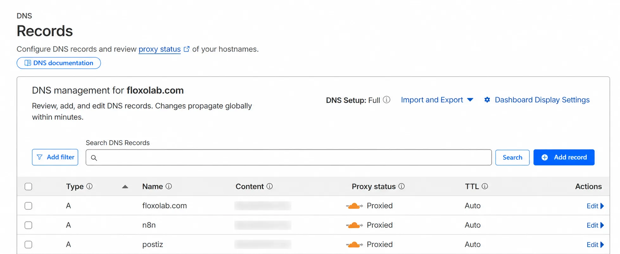Click the proxied cloud icon for floxolab.com

354,206
